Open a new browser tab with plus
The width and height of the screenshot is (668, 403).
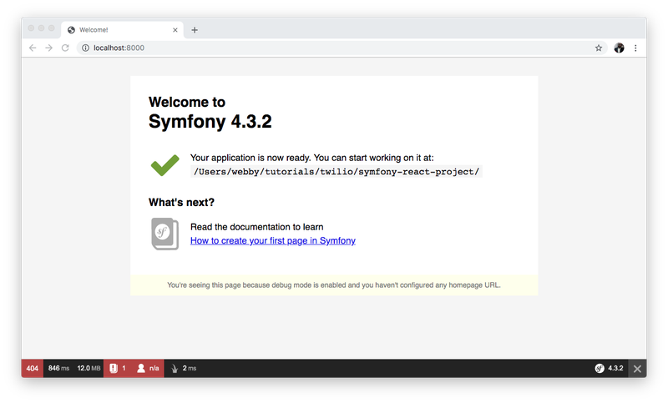point(195,30)
